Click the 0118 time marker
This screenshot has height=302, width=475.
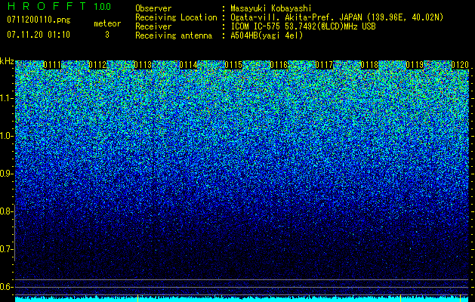pos(369,65)
